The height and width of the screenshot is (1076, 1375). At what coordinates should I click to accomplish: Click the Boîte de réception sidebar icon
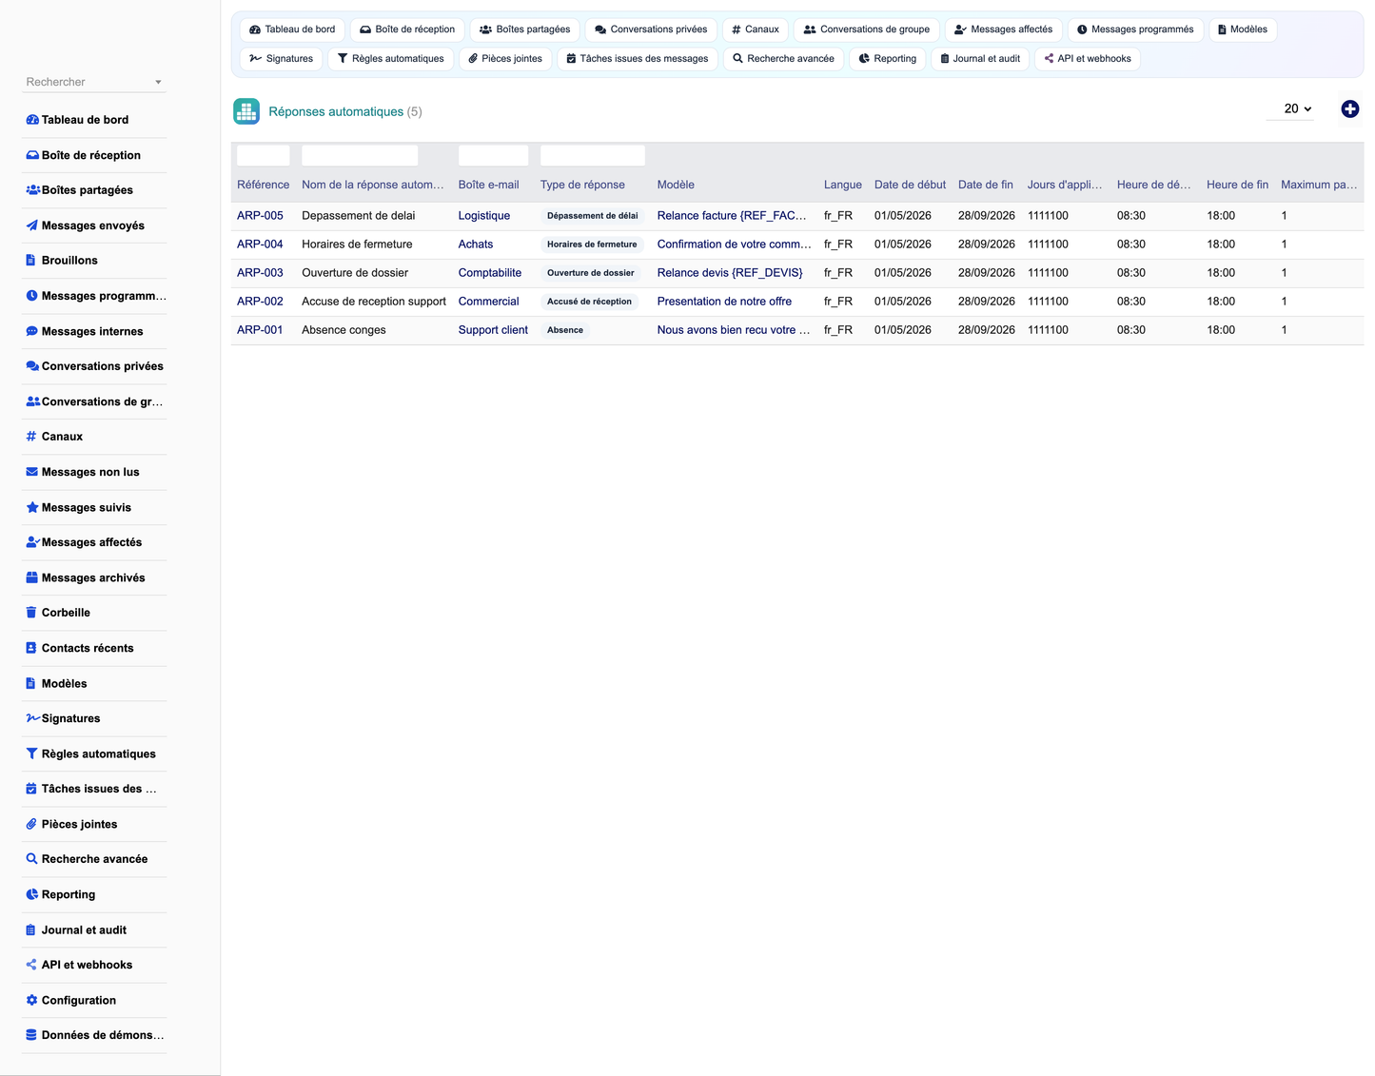tap(32, 155)
